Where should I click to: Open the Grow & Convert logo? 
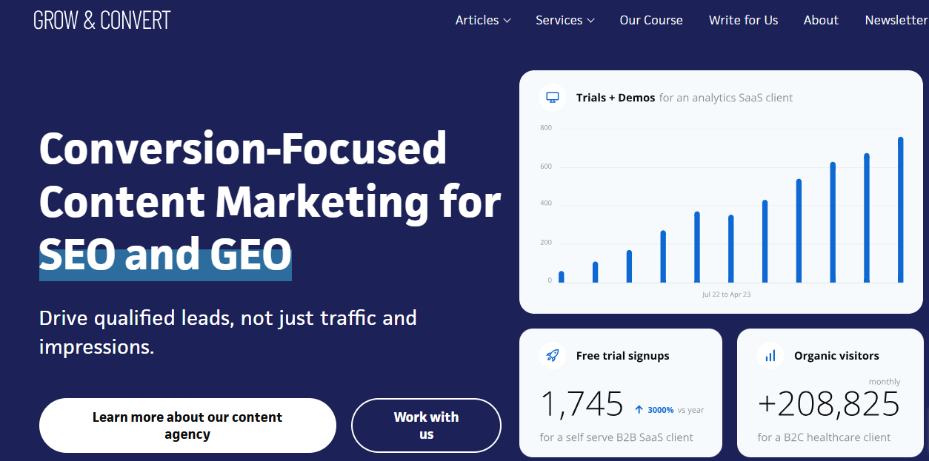[101, 20]
